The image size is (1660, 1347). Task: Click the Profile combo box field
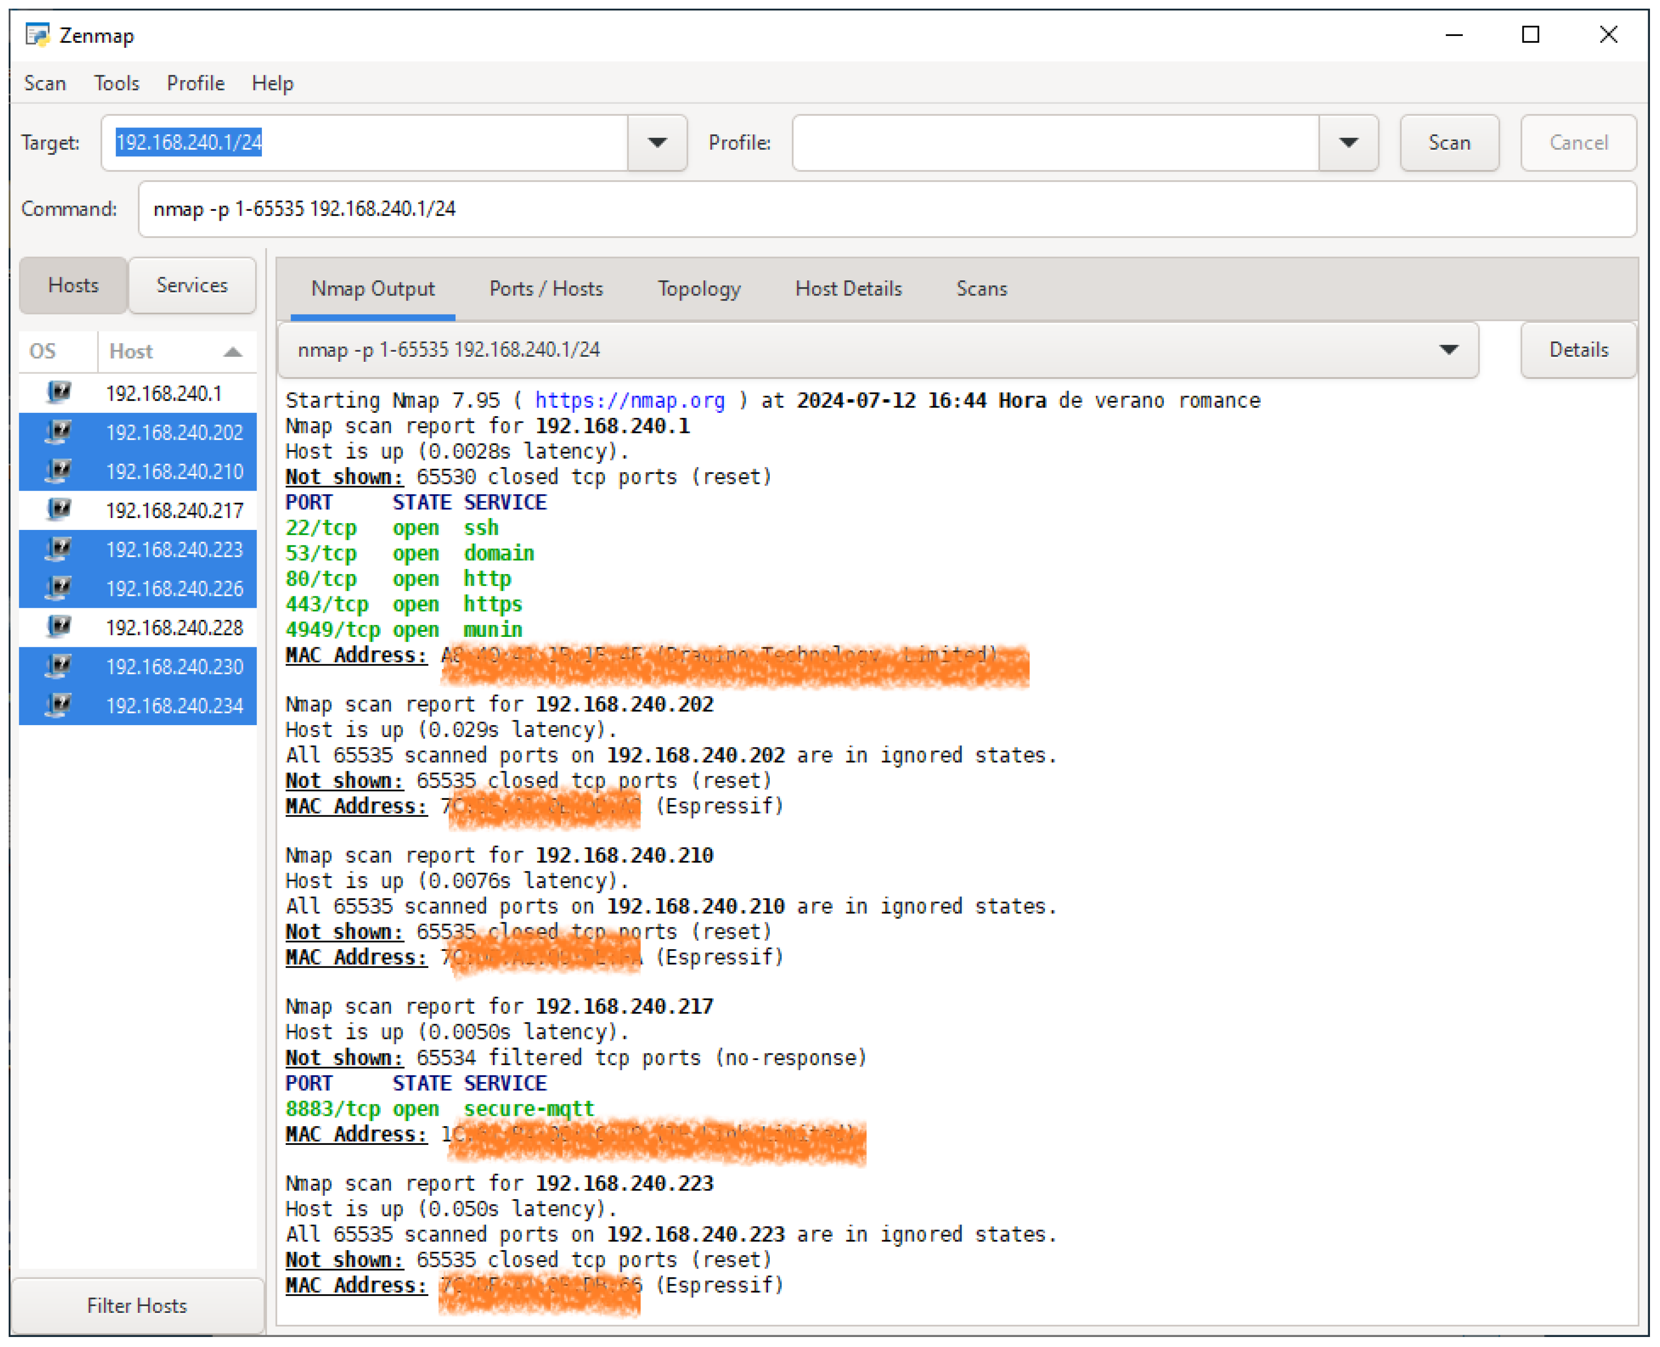click(x=1055, y=143)
